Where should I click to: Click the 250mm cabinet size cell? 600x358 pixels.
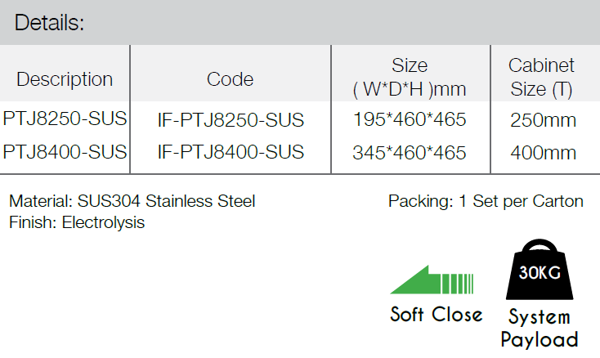pyautogui.click(x=543, y=121)
